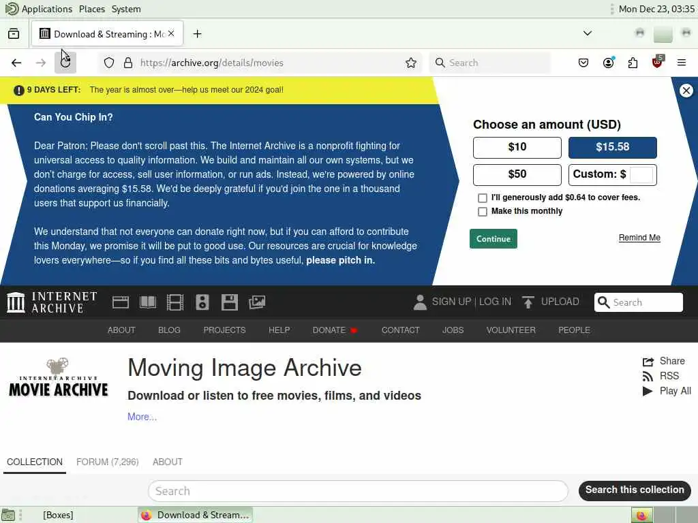Go back with the browser back arrow
The height and width of the screenshot is (523, 698).
(16, 63)
